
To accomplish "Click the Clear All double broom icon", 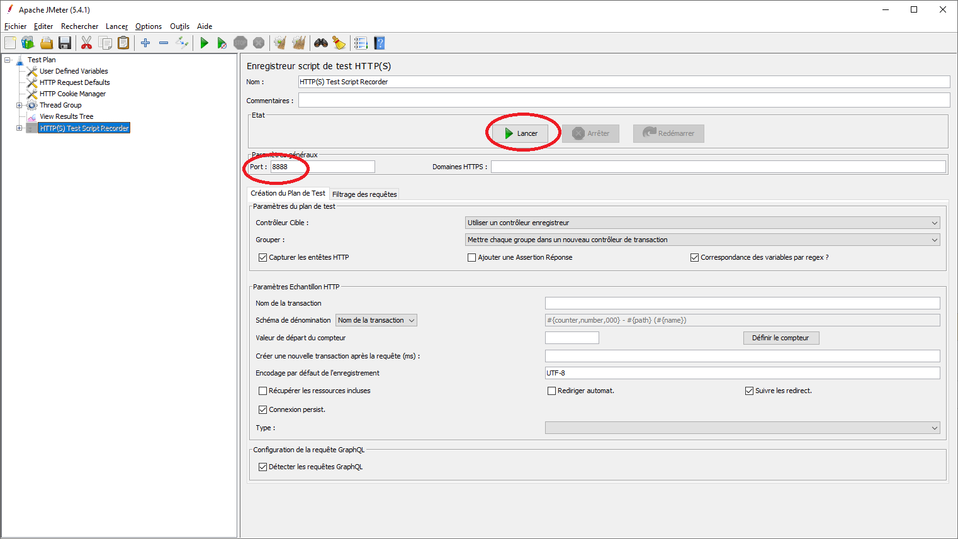I will pos(299,43).
